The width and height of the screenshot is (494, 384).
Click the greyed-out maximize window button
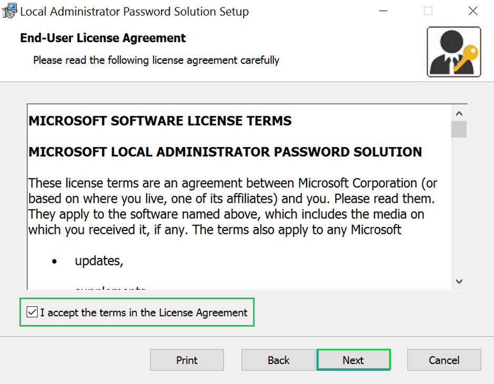(x=428, y=11)
